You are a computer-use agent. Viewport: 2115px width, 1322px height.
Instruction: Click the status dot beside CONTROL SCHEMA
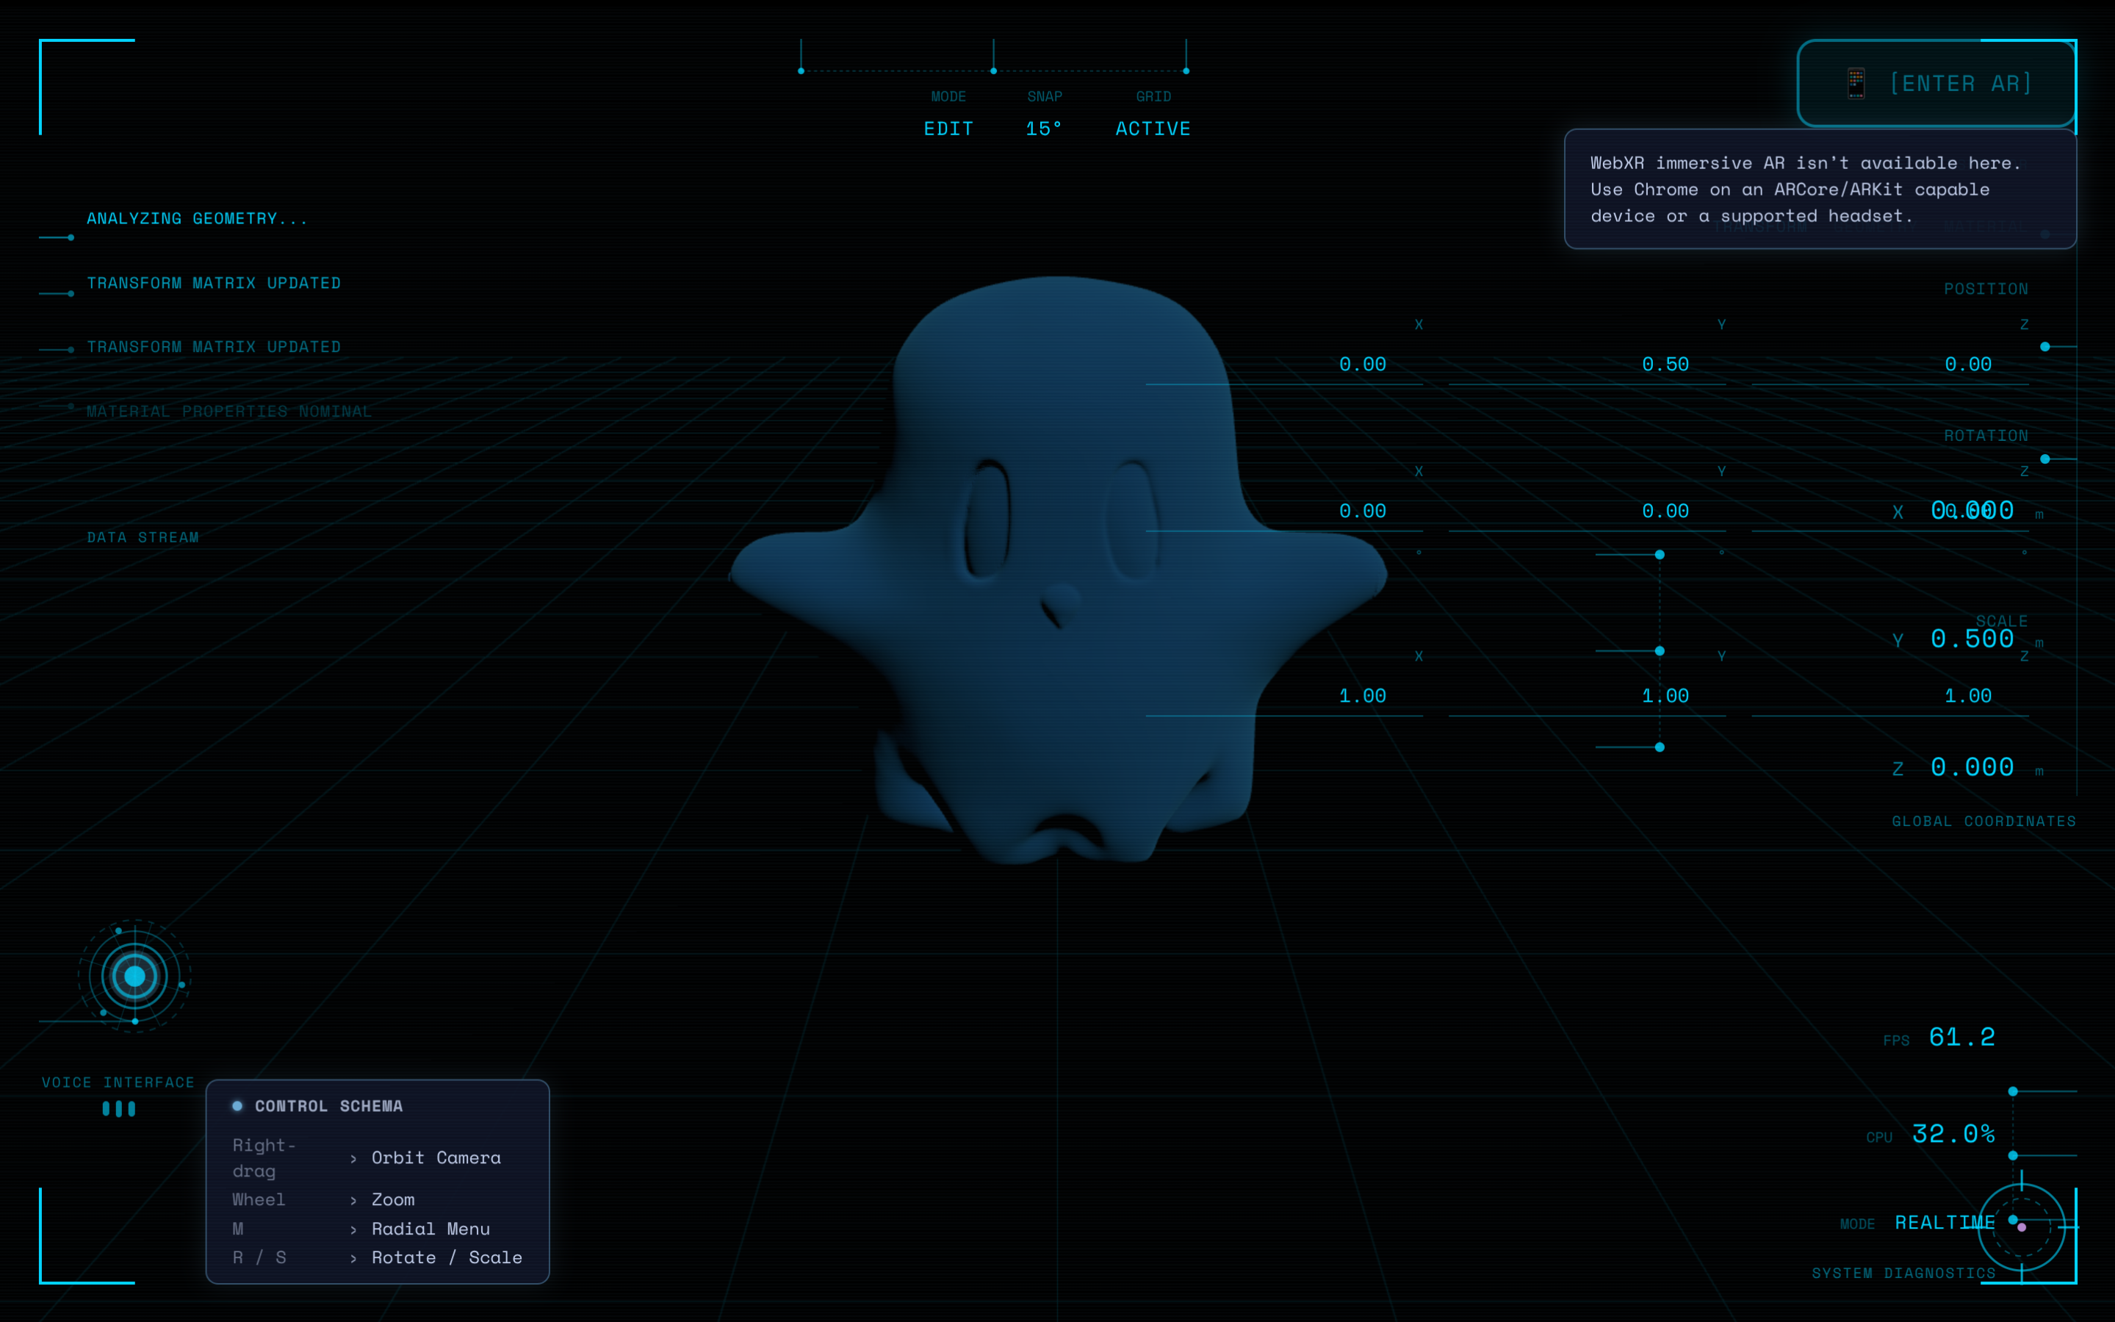pyautogui.click(x=237, y=1106)
